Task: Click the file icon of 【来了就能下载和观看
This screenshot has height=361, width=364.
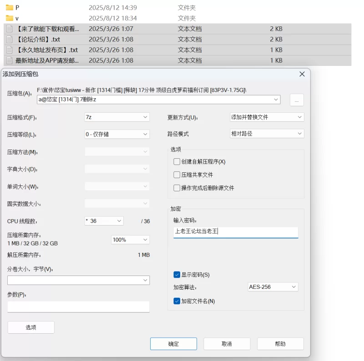Action: pyautogui.click(x=9, y=29)
